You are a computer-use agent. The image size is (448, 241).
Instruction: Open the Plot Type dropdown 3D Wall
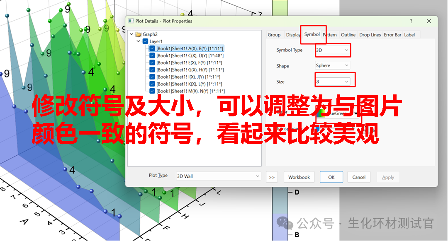tap(218, 176)
